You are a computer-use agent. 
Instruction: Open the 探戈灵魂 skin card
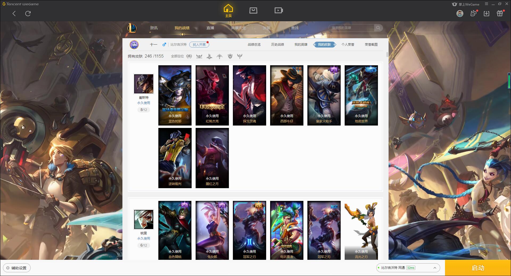249,95
